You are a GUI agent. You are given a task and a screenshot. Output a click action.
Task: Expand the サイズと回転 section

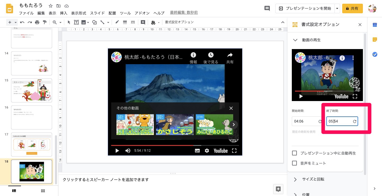point(295,179)
